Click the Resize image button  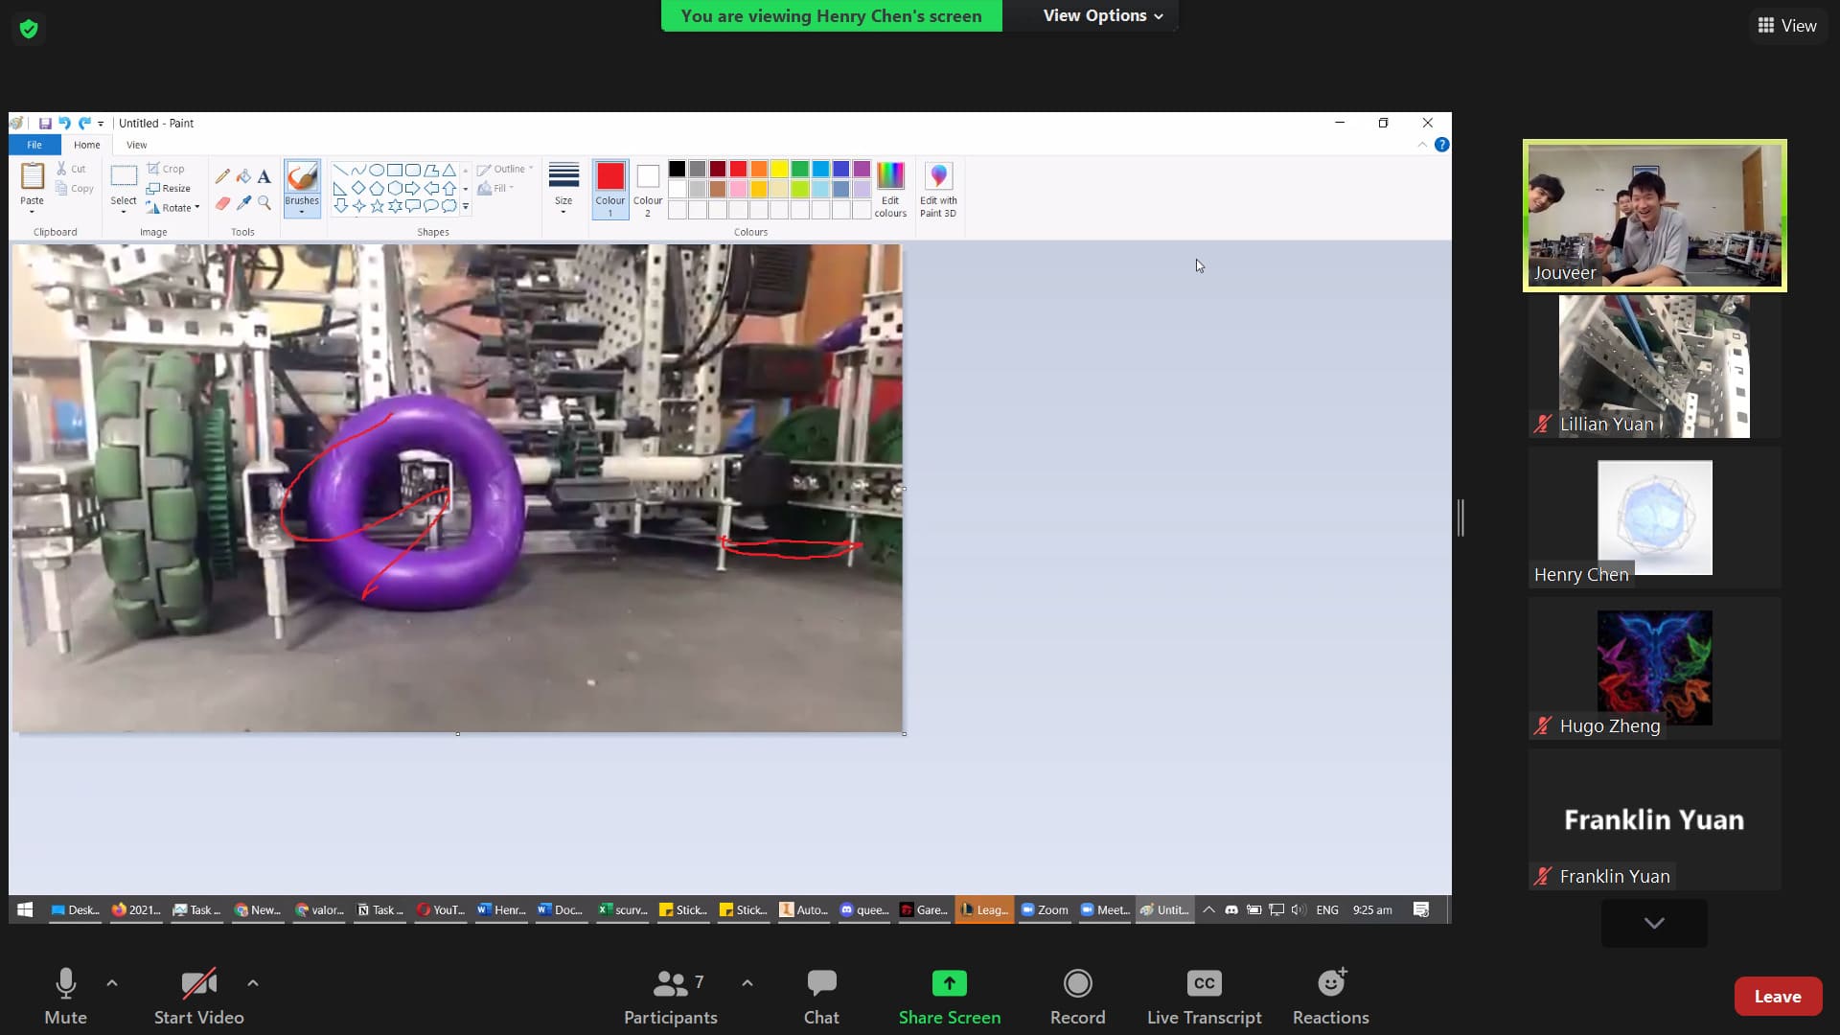(170, 188)
